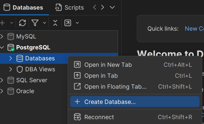Click the Open in Floating Tab icon
Image resolution: width=204 pixels, height=124 pixels.
(77, 86)
